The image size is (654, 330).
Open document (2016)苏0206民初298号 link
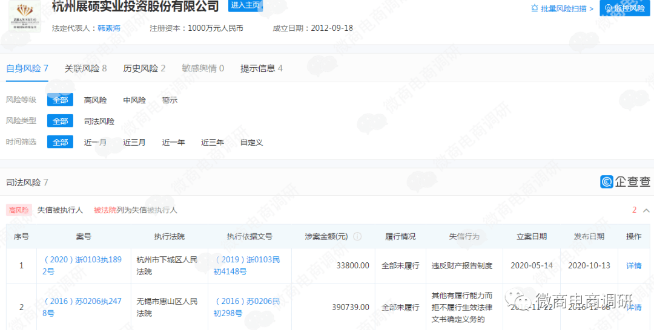[247, 307]
